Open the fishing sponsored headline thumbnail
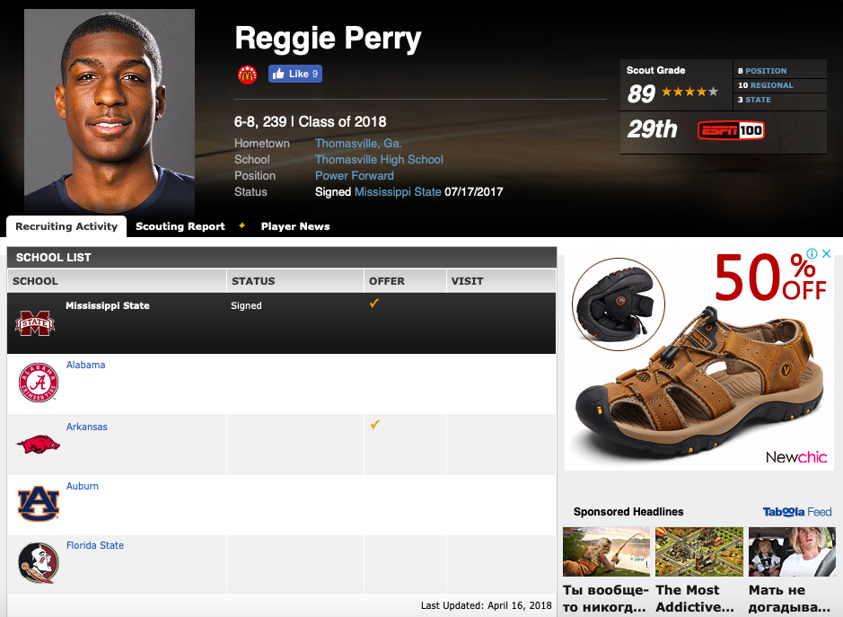This screenshot has height=617, width=843. tap(606, 552)
